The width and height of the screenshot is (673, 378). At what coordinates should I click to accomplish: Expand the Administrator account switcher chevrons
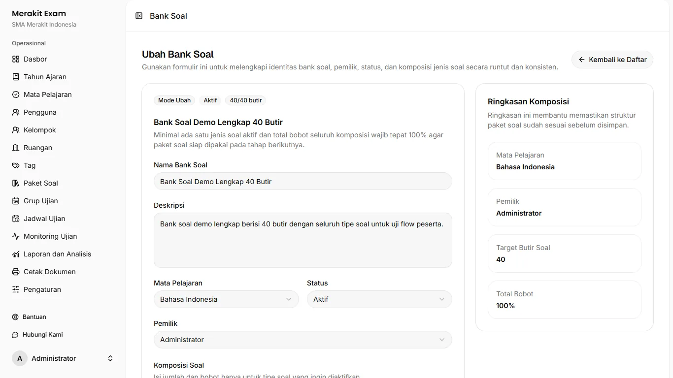[110, 358]
